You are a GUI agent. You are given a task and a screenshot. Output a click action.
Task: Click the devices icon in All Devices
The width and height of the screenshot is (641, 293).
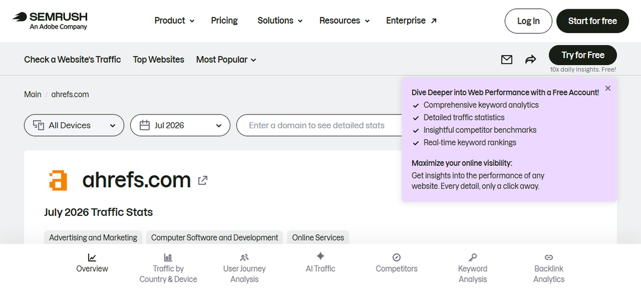pyautogui.click(x=38, y=125)
